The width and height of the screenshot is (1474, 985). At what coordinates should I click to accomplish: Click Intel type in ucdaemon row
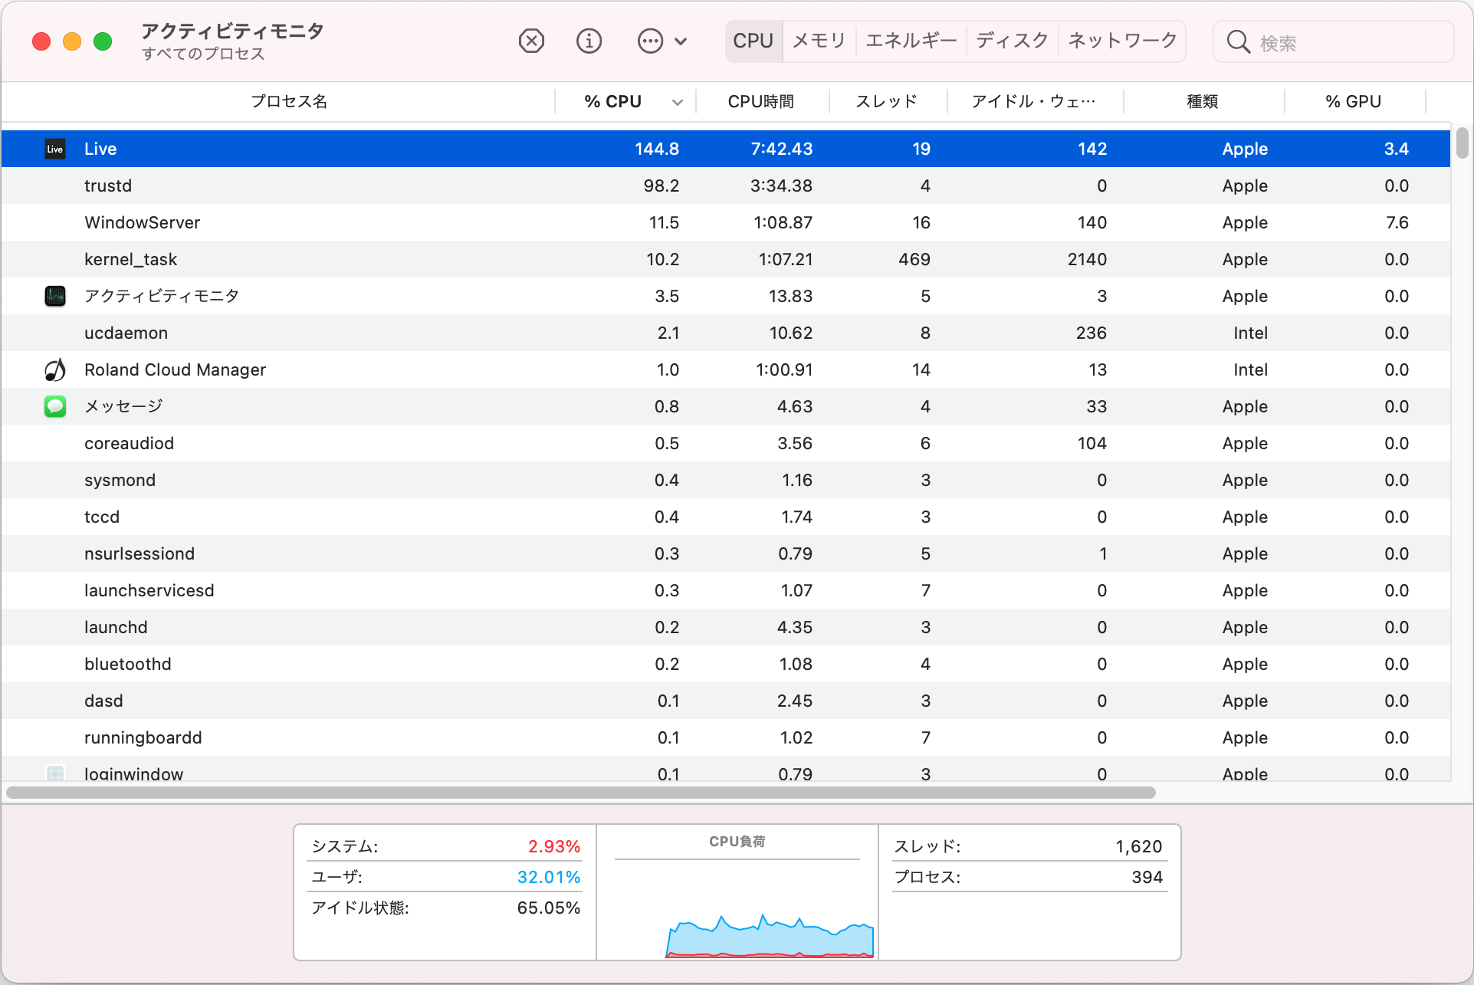(1250, 333)
